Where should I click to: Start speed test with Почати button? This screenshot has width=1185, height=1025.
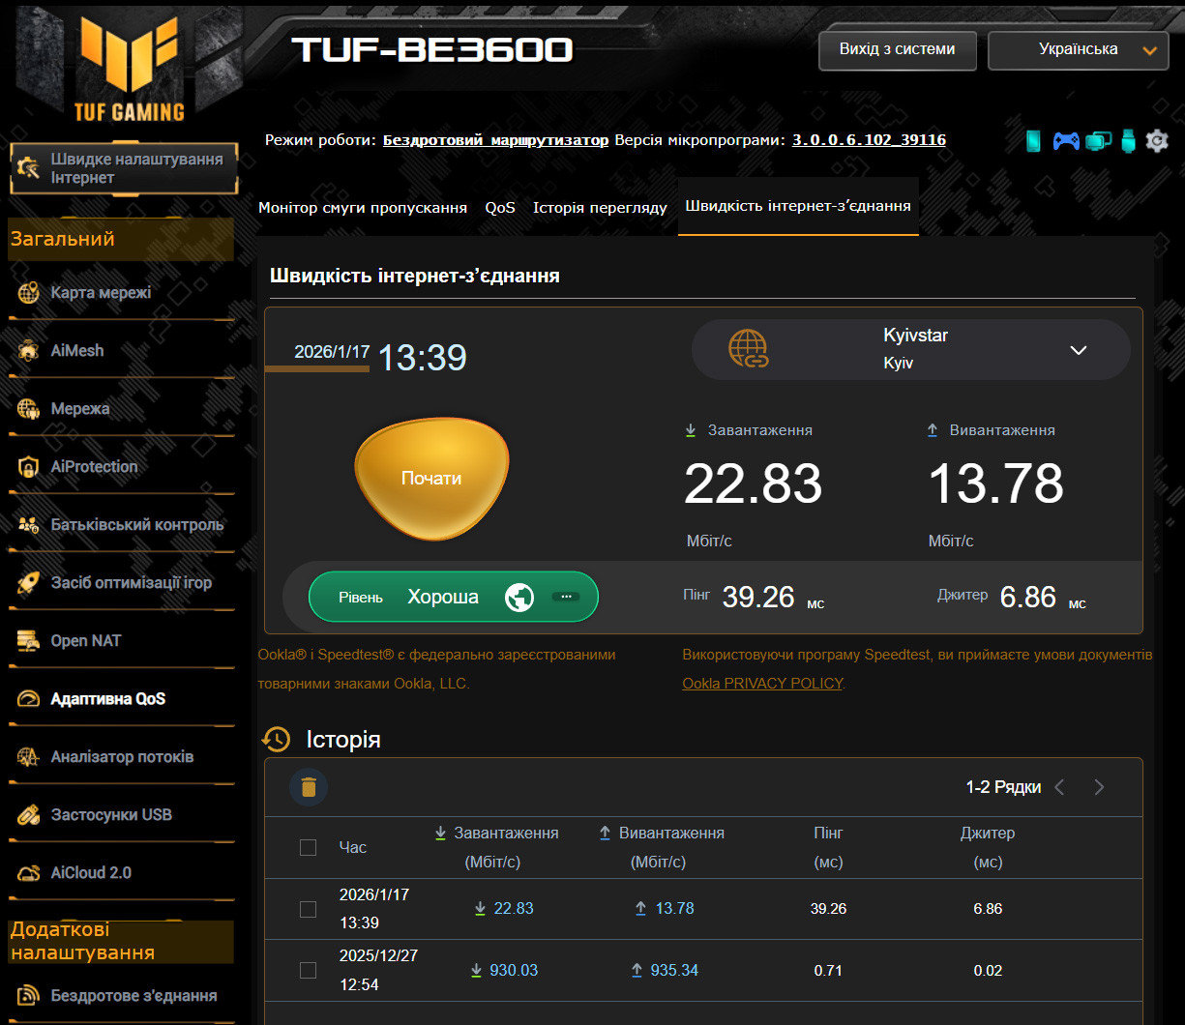(431, 479)
